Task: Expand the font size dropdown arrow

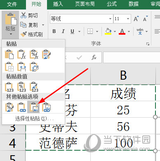Action: (x=128, y=19)
